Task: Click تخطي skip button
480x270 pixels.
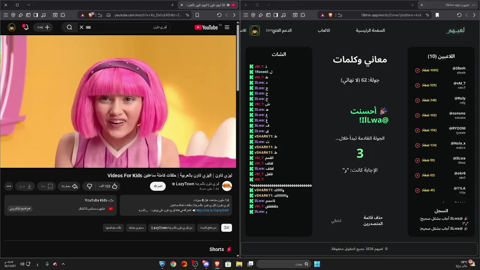Action: (x=336, y=220)
